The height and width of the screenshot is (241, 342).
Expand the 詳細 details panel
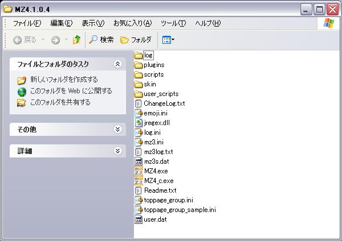click(117, 151)
